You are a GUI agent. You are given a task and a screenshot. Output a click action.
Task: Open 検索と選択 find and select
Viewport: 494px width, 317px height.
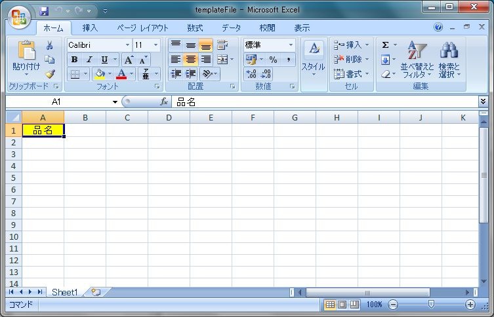point(449,59)
